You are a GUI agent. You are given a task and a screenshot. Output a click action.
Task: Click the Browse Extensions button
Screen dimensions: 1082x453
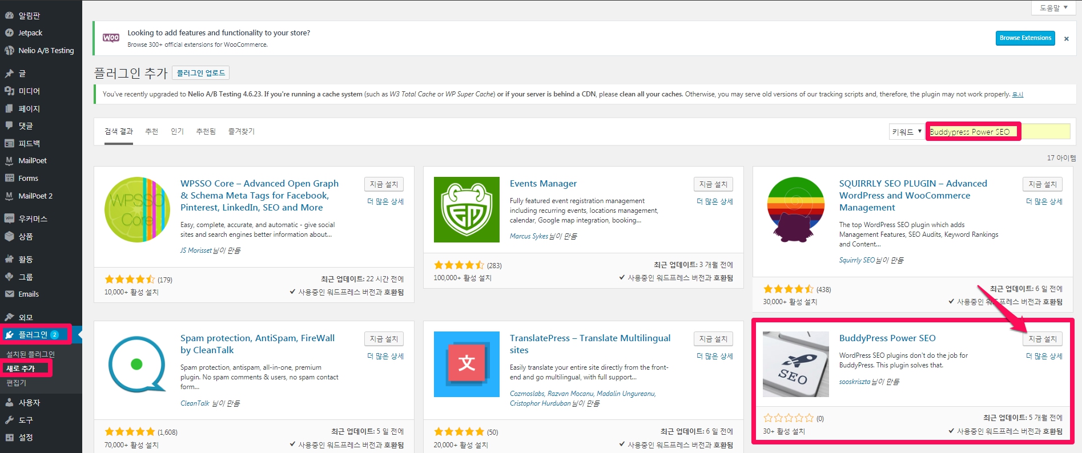click(x=1025, y=38)
